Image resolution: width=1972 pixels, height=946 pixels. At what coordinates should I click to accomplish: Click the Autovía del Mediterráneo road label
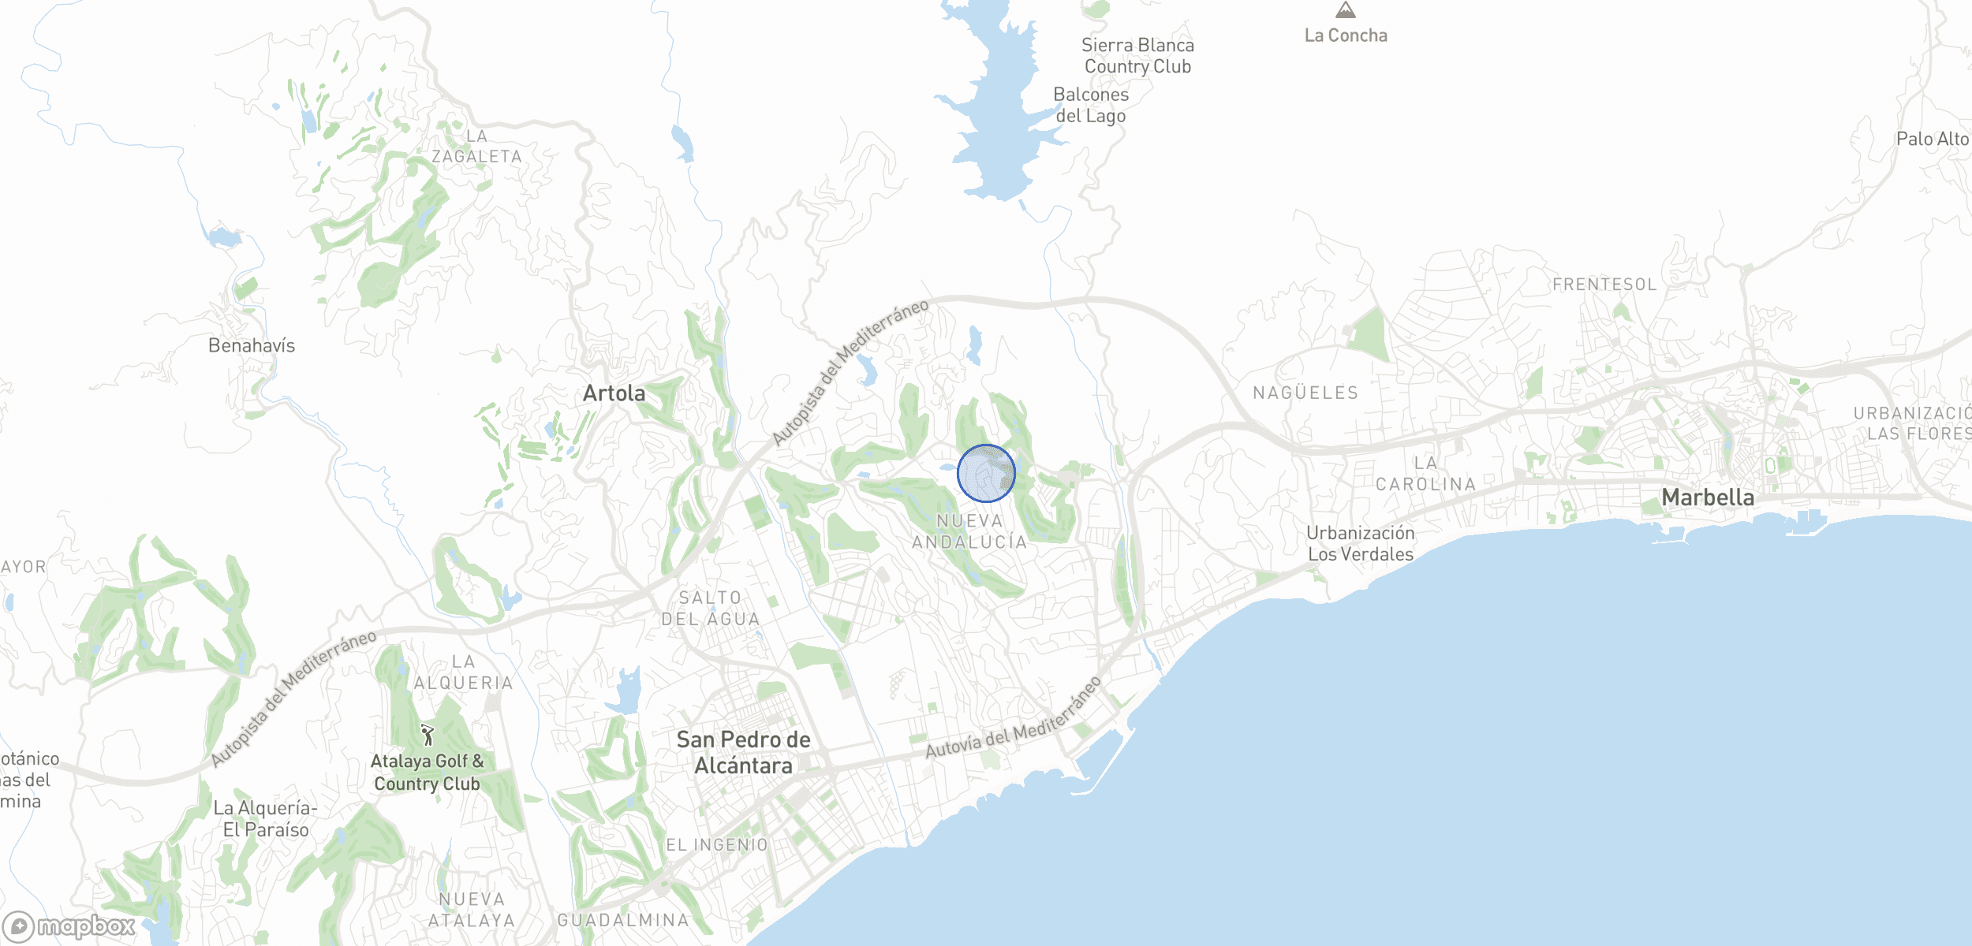[x=1014, y=717]
